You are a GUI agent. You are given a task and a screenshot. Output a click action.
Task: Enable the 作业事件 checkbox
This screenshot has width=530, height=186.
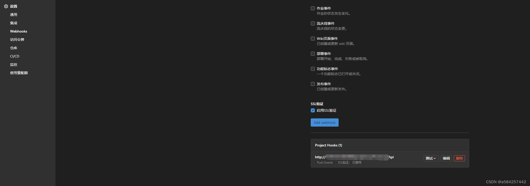click(313, 8)
